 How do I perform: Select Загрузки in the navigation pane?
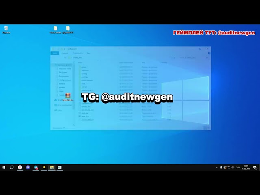(63, 72)
